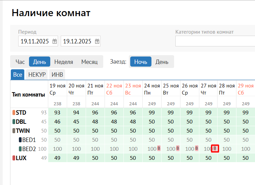255x185 pixels.
Task: Click BED1 value 50 on 25 ноя
Action: click(x=171, y=140)
